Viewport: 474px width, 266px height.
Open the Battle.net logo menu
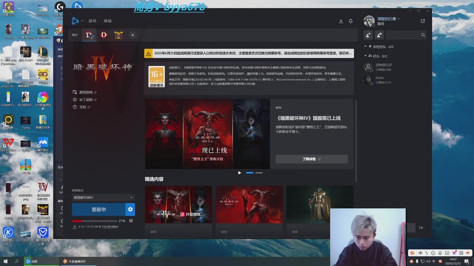(x=77, y=21)
